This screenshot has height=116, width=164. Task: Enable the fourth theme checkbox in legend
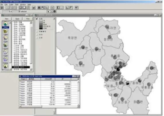click(37, 38)
